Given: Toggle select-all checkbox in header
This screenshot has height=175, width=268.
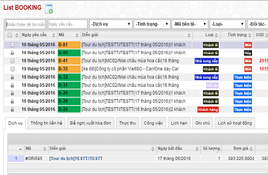Looking at the screenshot, I should click(x=10, y=35).
